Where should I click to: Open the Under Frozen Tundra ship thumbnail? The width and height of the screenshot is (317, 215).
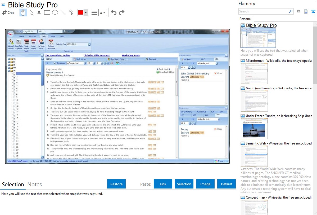pos(254,129)
